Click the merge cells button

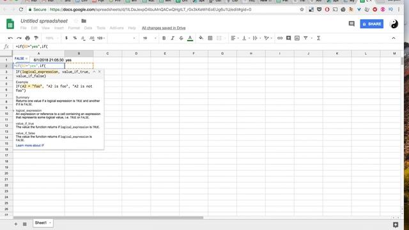point(219,38)
